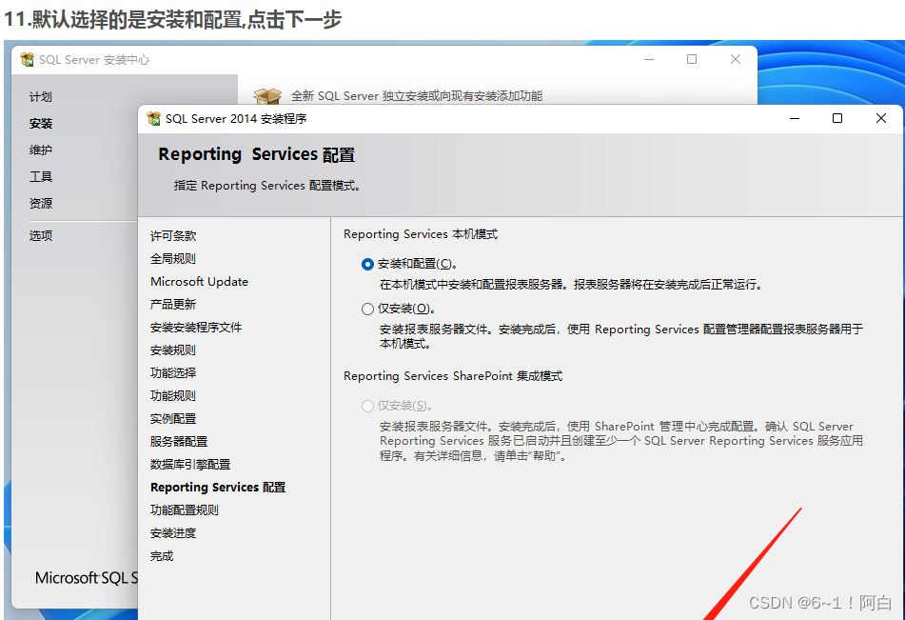Click the 全局规则 step in wizard list
The width and height of the screenshot is (905, 620).
(173, 259)
